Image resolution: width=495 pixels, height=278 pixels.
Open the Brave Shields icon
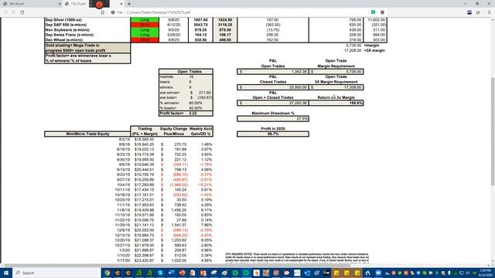click(x=382, y=12)
